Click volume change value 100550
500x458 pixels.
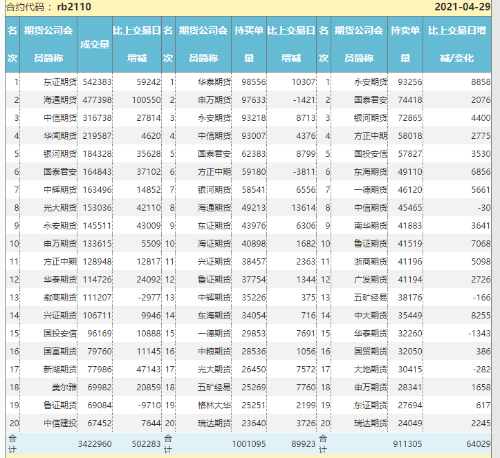147,100
